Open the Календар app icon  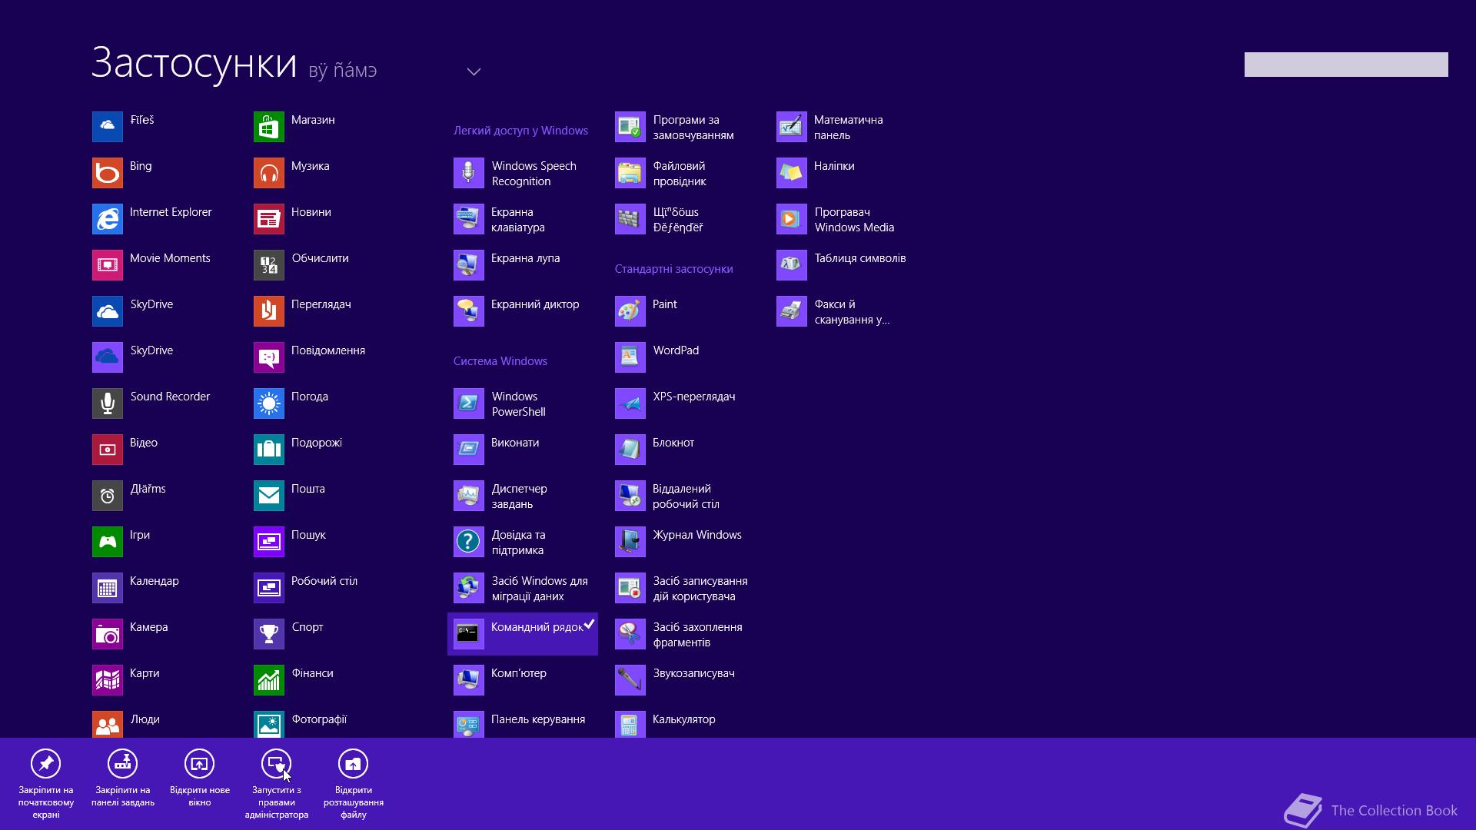pos(108,588)
